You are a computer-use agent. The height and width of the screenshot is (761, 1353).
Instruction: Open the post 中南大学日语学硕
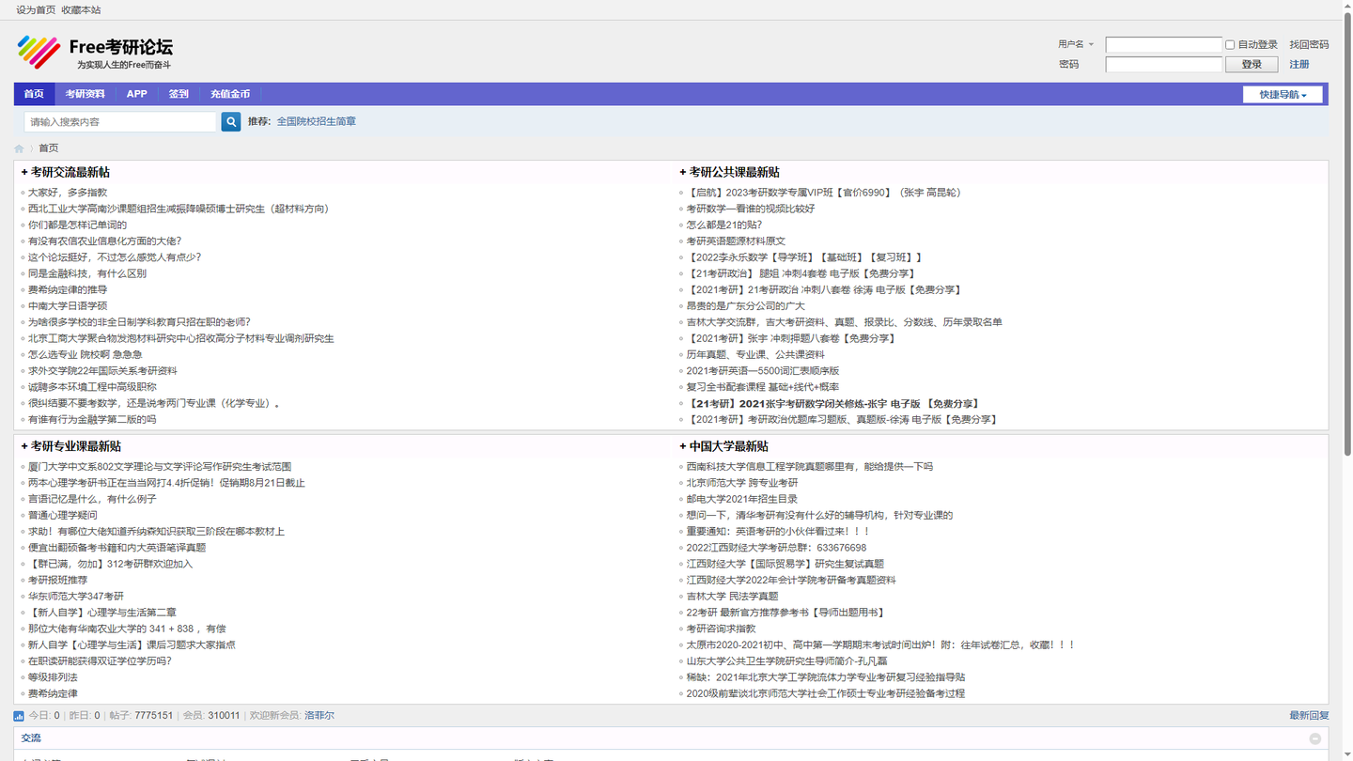point(68,306)
